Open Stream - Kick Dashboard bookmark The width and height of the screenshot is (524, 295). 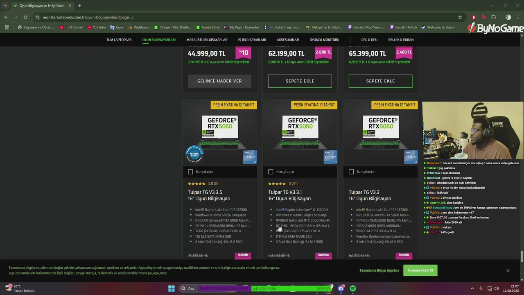point(172,27)
